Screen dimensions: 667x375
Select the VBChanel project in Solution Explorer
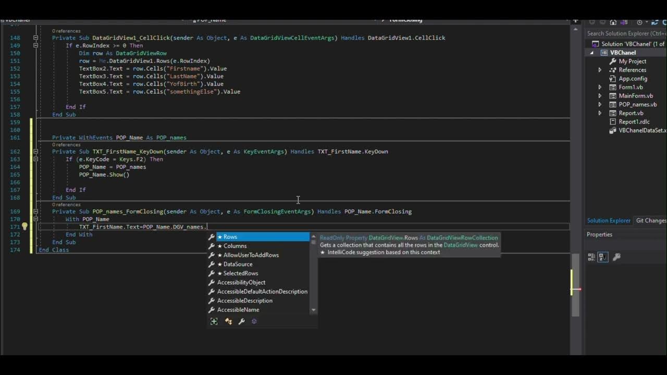click(x=623, y=53)
